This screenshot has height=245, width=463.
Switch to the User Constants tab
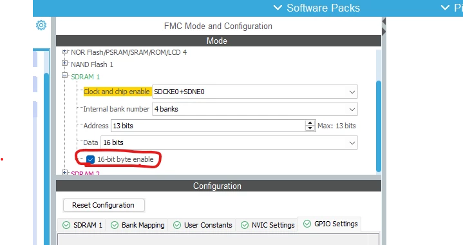coord(203,225)
